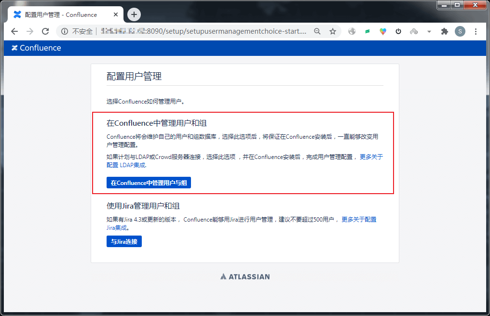
Task: Click the Confluence logo in header
Action: pyautogui.click(x=36, y=48)
